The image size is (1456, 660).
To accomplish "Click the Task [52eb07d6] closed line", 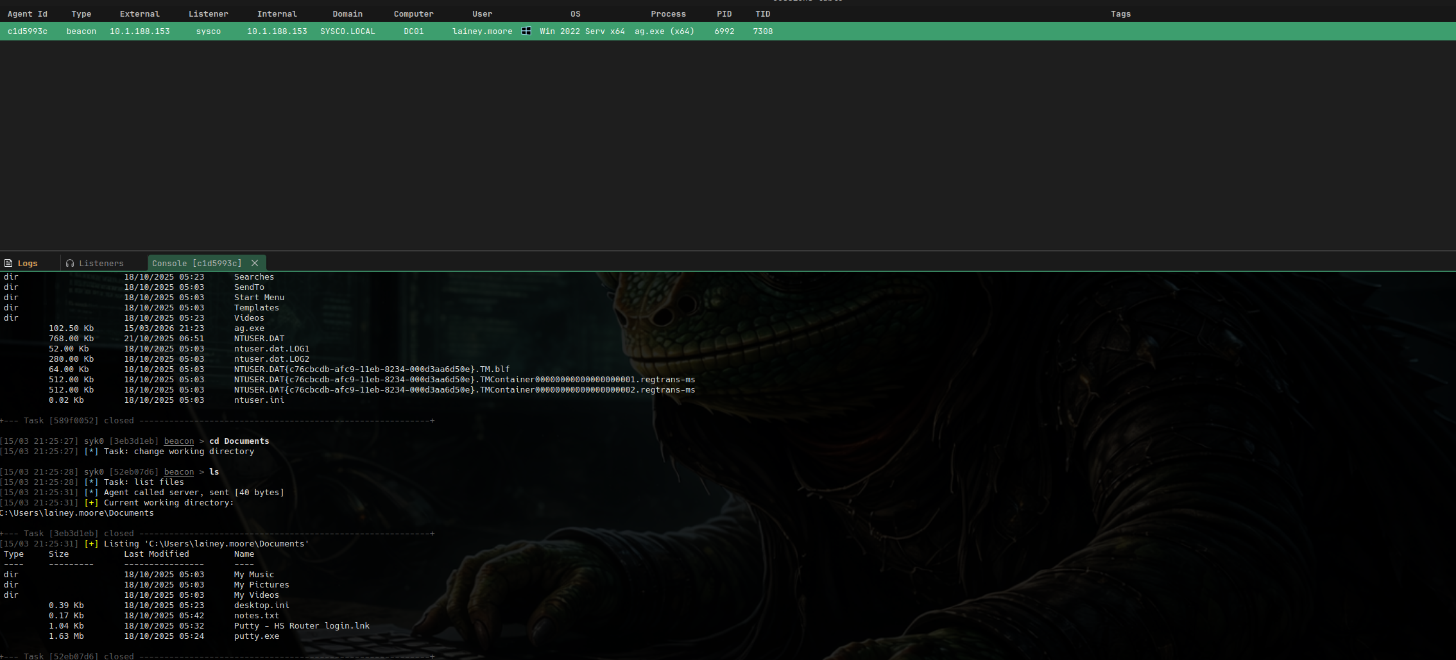I will [x=218, y=656].
